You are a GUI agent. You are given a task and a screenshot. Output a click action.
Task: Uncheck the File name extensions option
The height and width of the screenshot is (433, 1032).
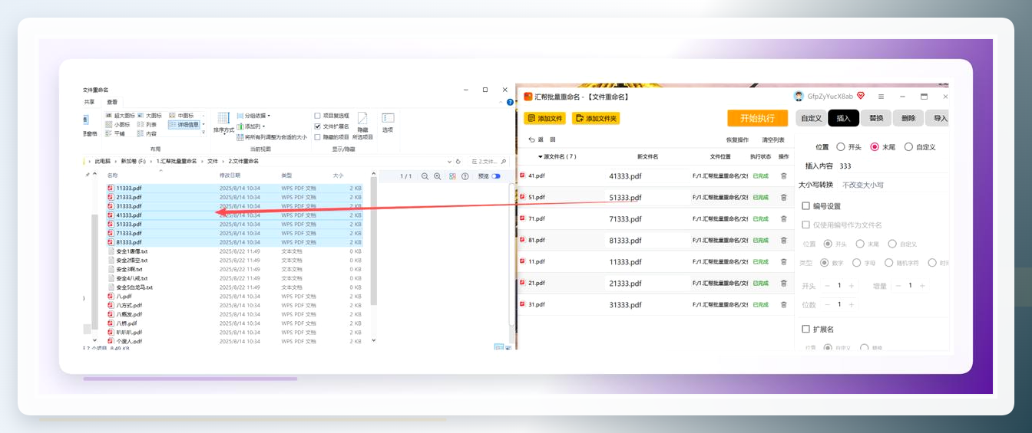(318, 126)
